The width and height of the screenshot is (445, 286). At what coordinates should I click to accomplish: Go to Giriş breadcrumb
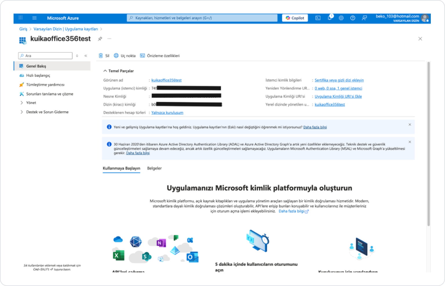[x=23, y=29]
